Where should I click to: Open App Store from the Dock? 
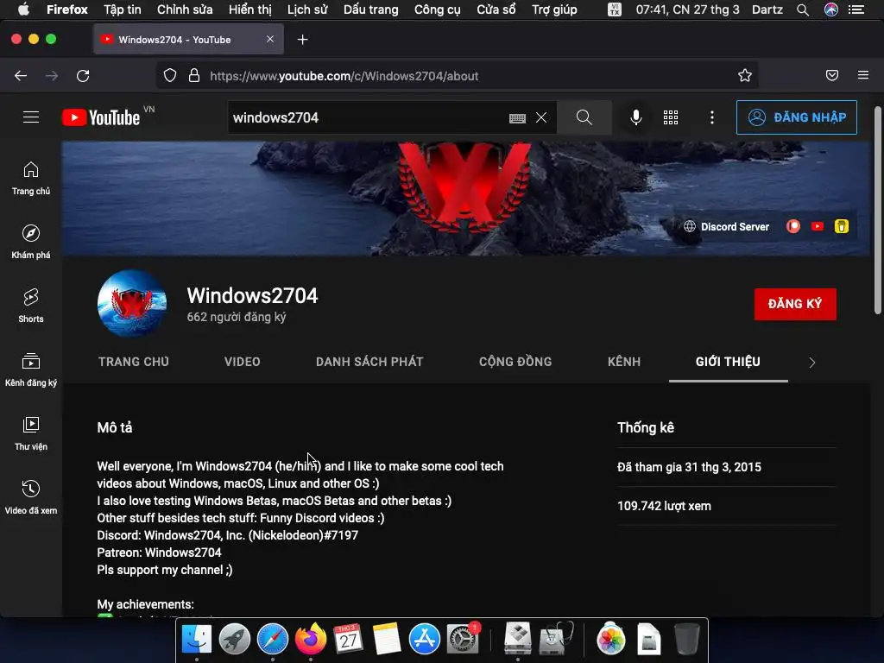[424, 639]
